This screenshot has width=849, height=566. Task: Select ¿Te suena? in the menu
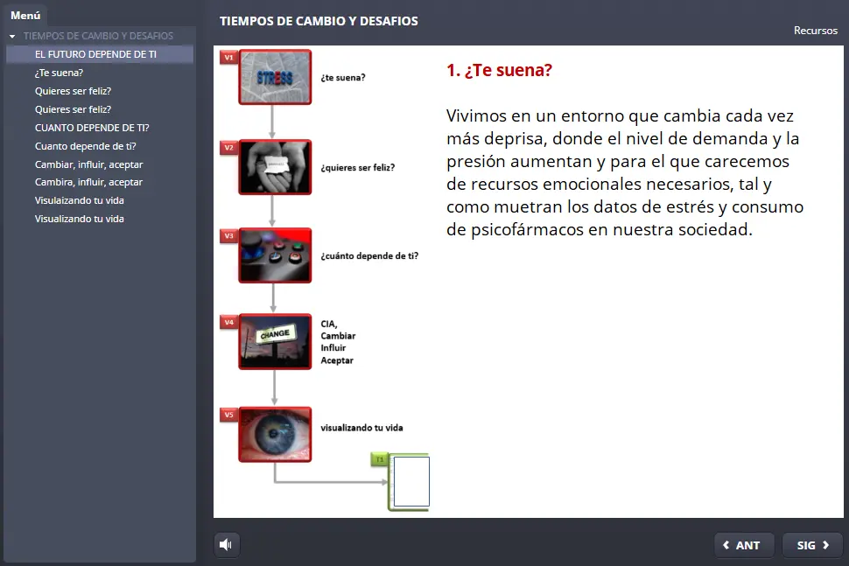59,73
